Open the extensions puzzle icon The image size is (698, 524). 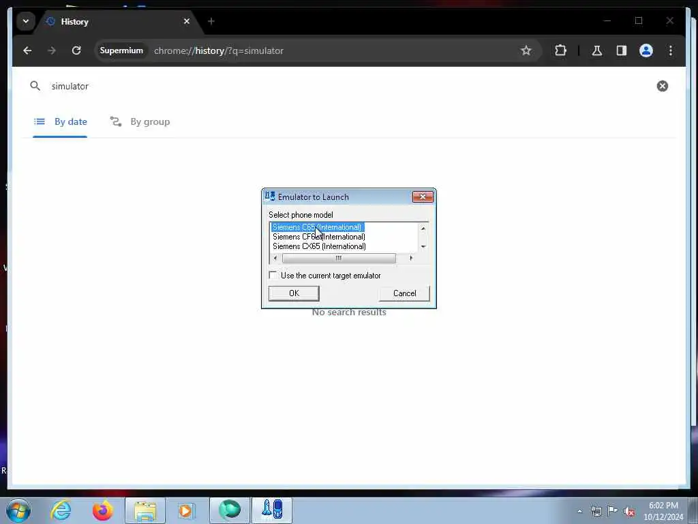[x=560, y=50]
